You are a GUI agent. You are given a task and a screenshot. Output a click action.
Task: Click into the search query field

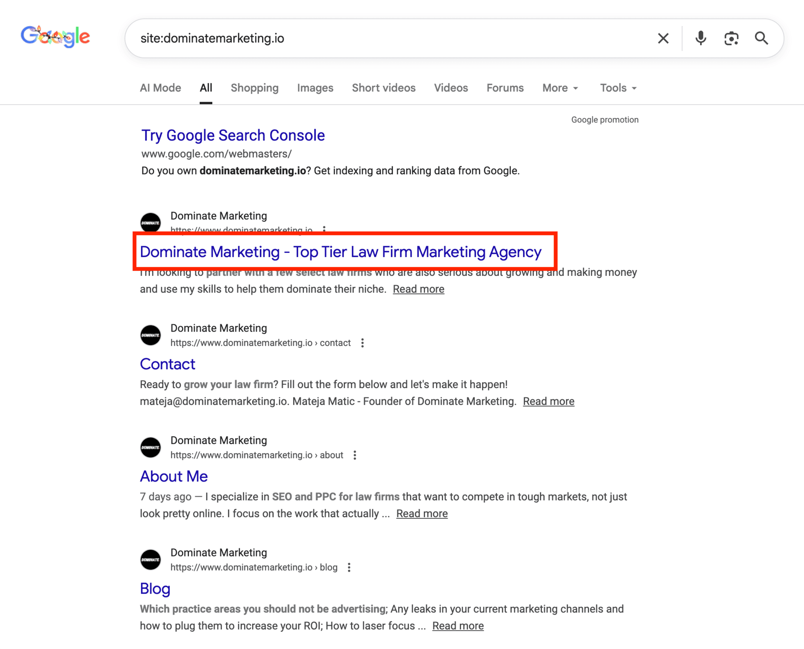tap(377, 39)
